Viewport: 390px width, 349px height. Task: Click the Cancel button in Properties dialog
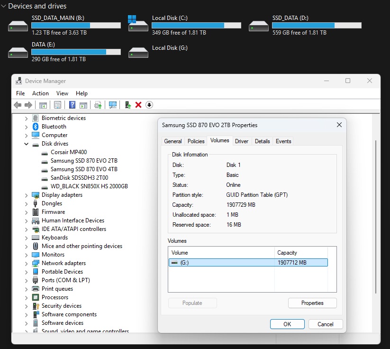coord(326,324)
